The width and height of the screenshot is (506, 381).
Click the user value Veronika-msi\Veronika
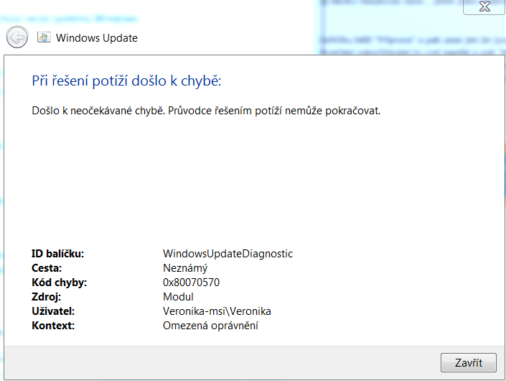(x=217, y=311)
